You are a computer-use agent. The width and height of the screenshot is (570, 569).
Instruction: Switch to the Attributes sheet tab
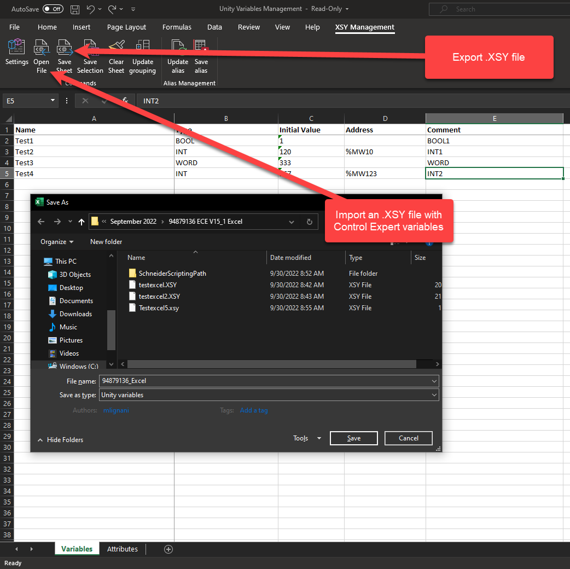tap(123, 549)
